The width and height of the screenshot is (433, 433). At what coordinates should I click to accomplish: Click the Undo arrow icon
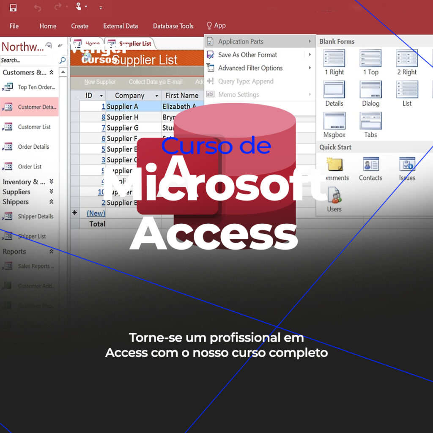click(x=38, y=8)
